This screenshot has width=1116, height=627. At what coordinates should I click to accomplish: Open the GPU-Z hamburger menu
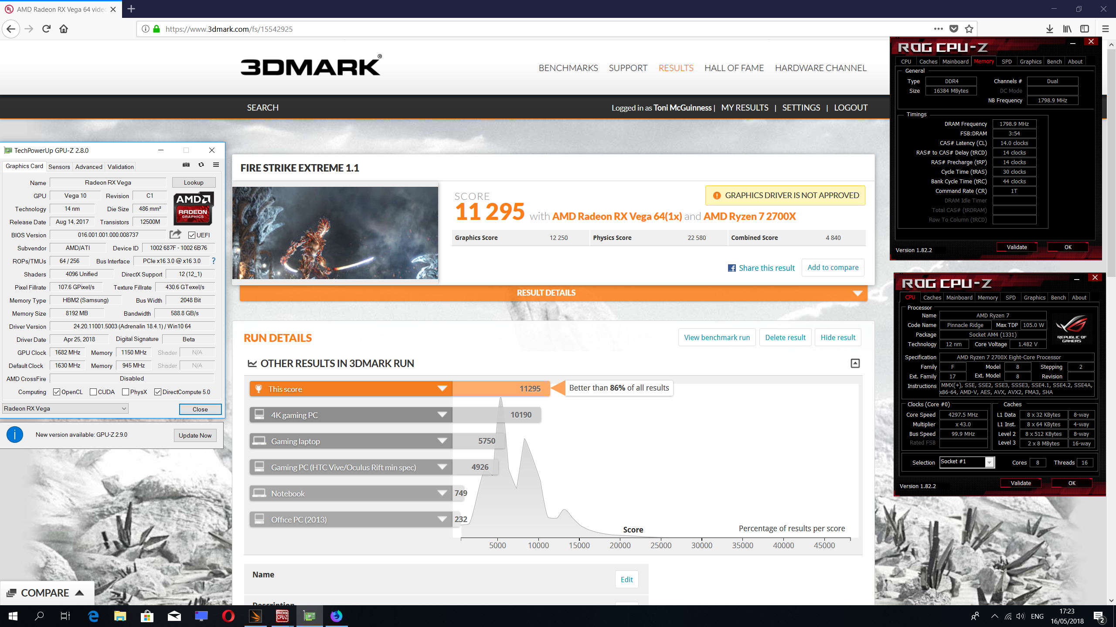(216, 165)
